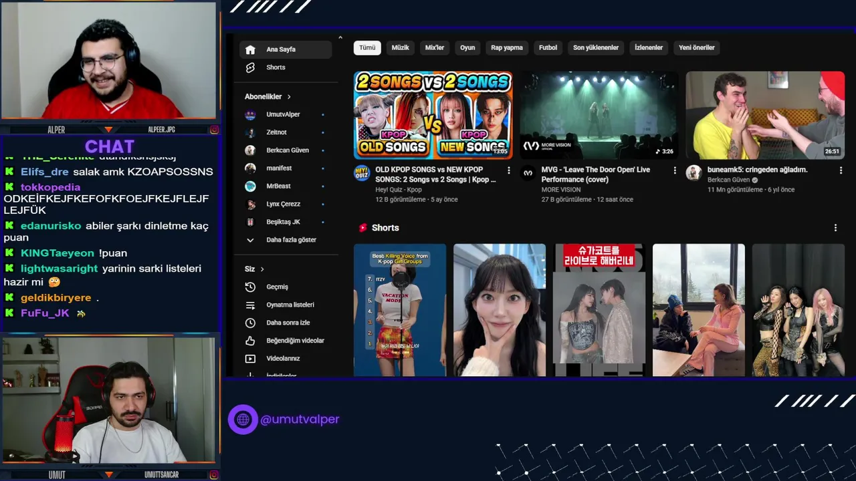Viewport: 856px width, 481px height.
Task: Click Instagram icon on Alper webcam bar
Action: [214, 130]
